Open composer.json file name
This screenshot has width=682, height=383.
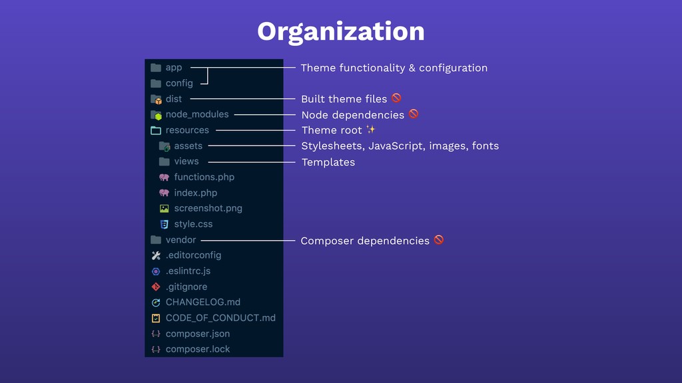(x=197, y=334)
